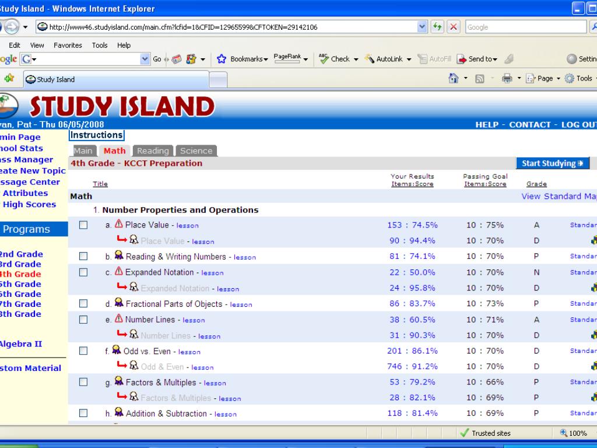Switch to the Main tab

pyautogui.click(x=83, y=151)
